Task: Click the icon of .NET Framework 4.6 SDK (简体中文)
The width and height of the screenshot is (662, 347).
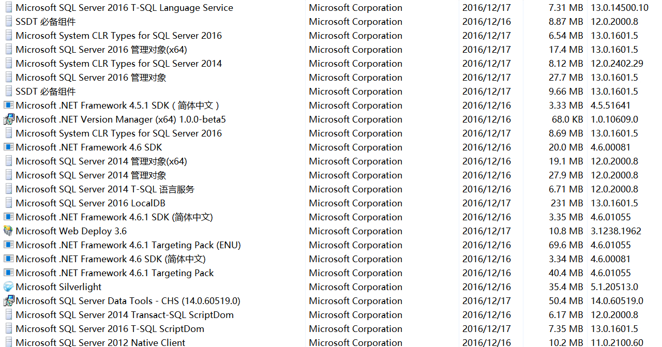Action: click(x=8, y=259)
